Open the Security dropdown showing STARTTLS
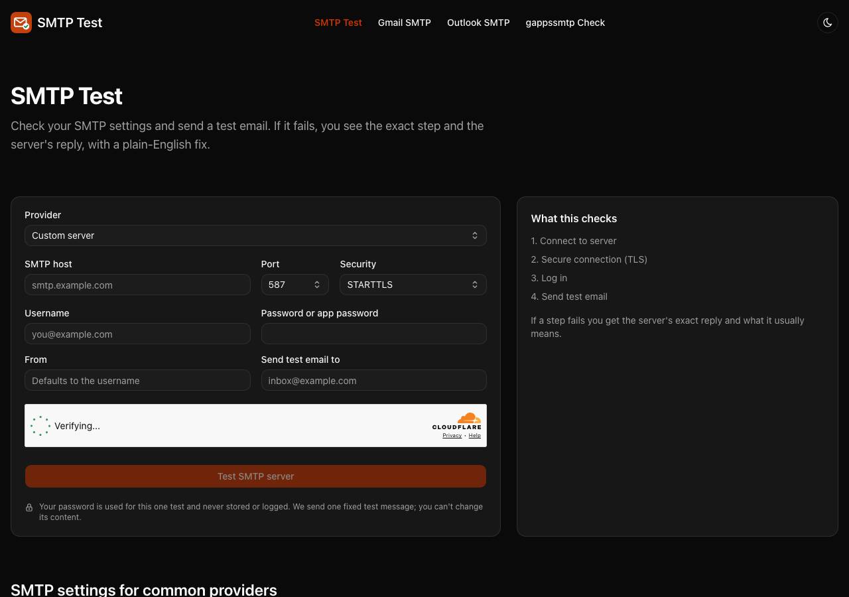 (413, 285)
